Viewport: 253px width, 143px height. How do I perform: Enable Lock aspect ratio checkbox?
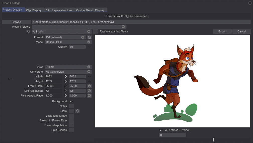tap(72, 116)
